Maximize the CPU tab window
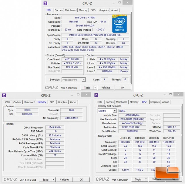185x184 pixels. point(120,3)
